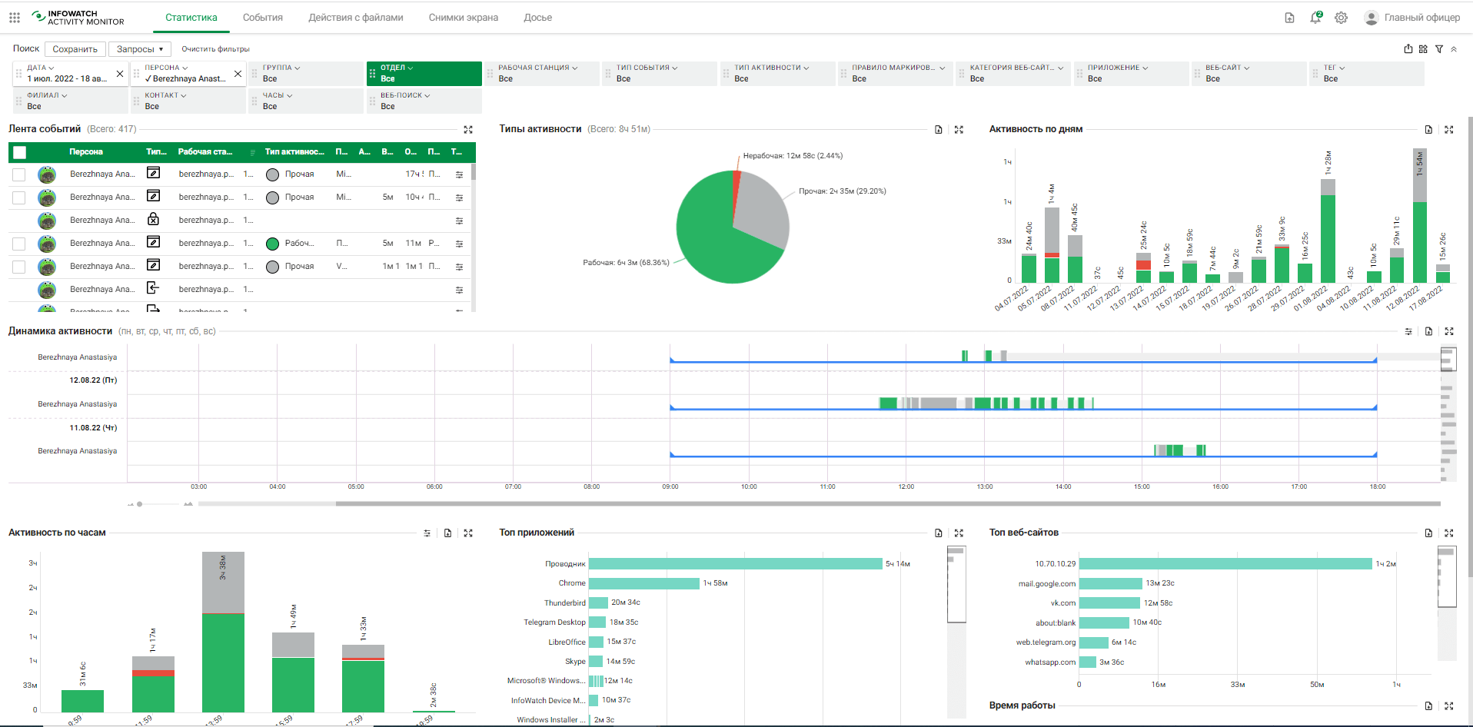Screen dimensions: 1473x727
Task: Open settings gear in top bar
Action: pyautogui.click(x=1341, y=18)
